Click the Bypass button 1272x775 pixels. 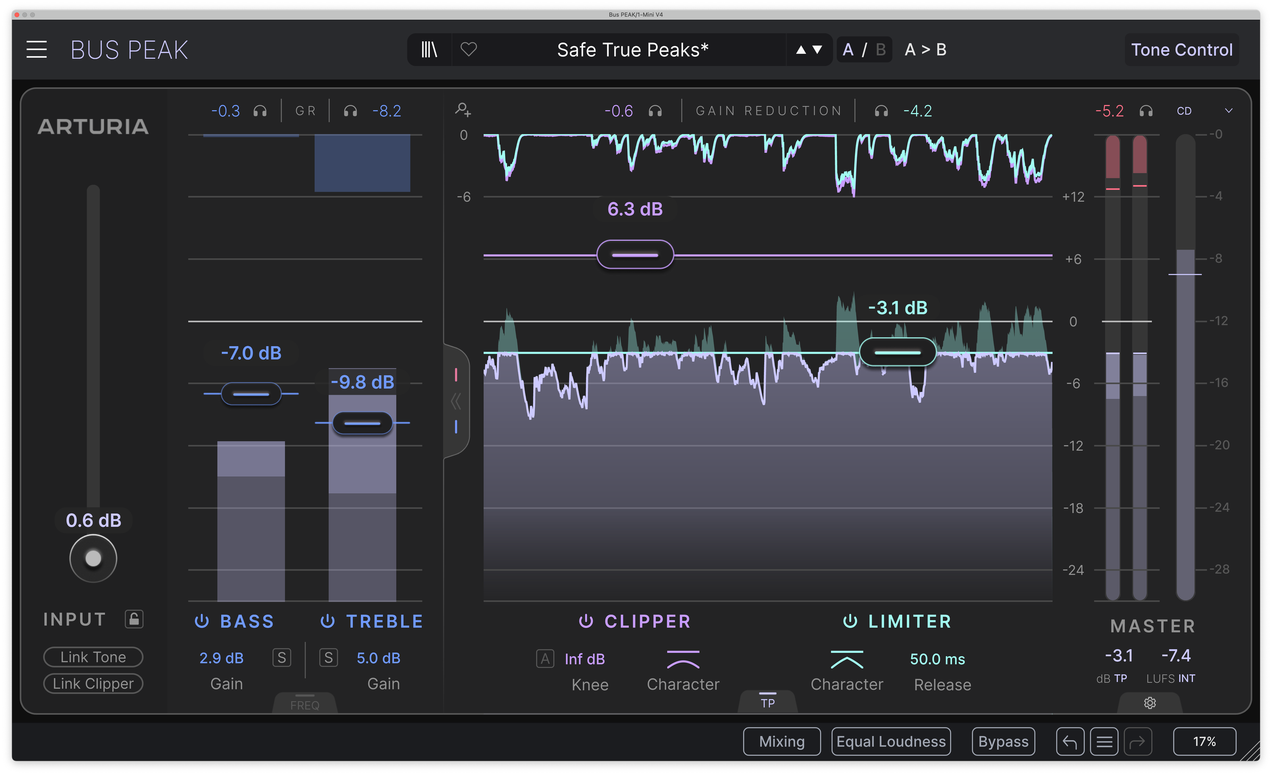1003,741
